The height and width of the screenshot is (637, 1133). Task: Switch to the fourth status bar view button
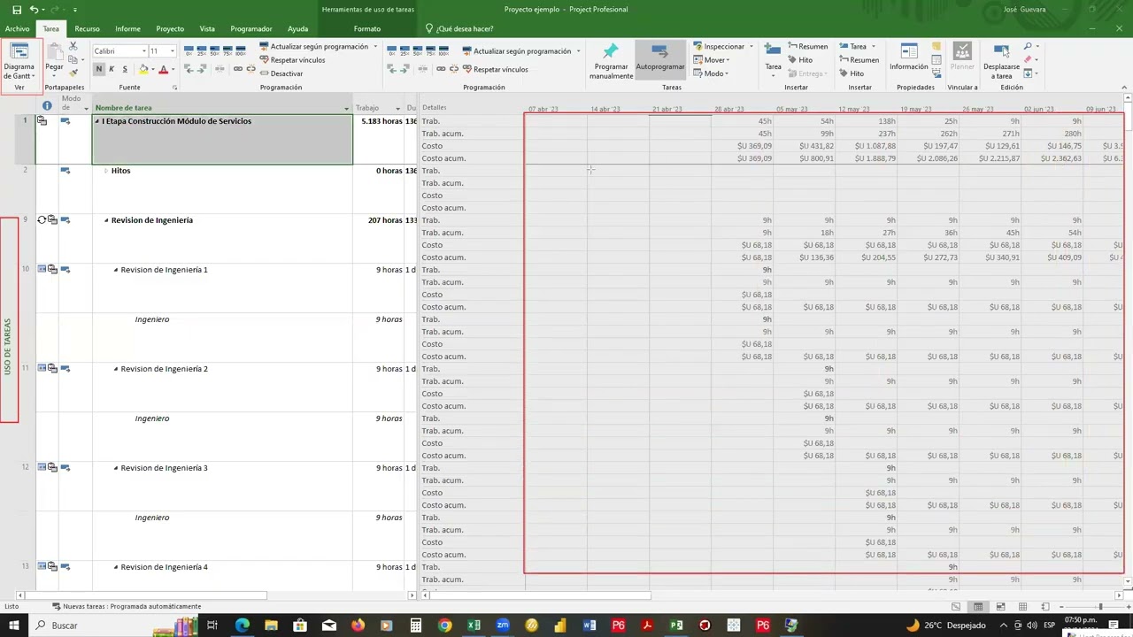[1022, 607]
